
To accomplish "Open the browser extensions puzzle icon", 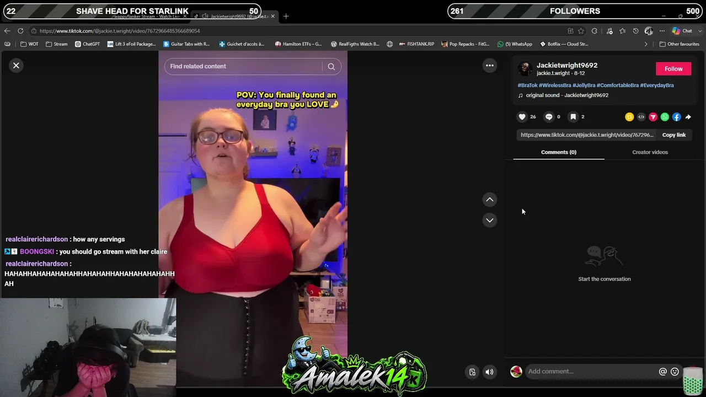I will 594,31.
